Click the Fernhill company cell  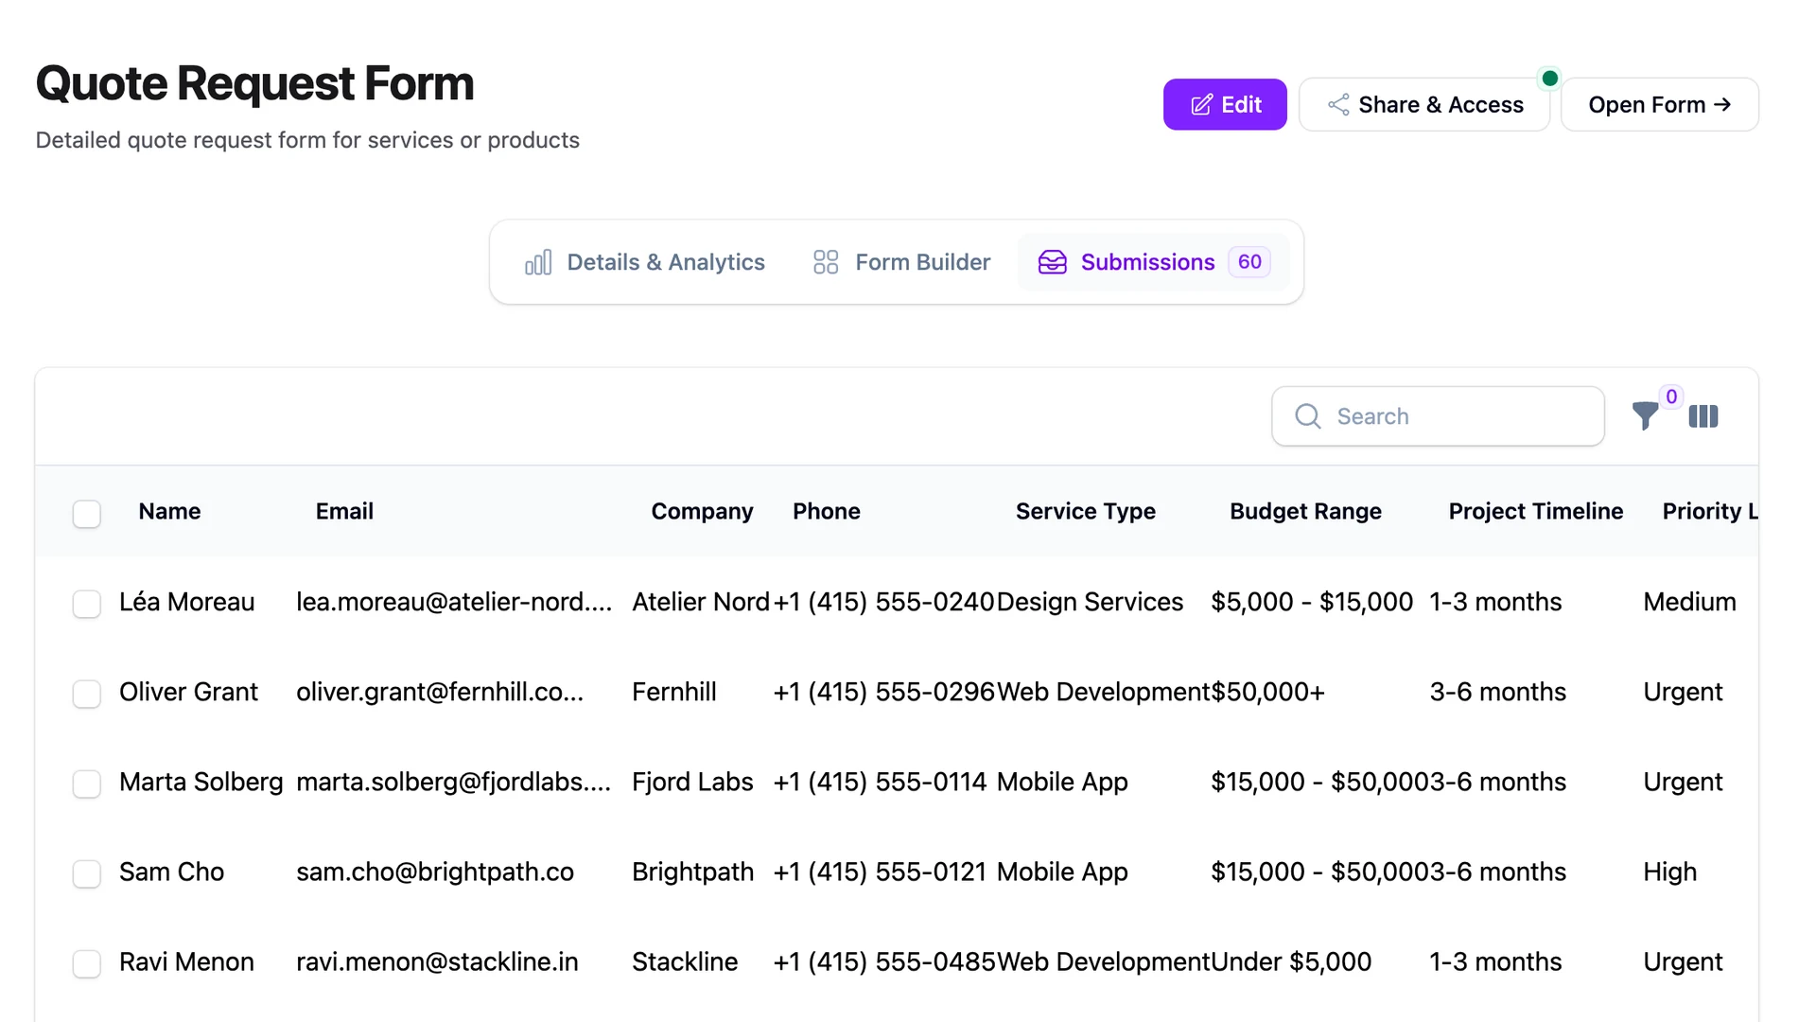pyautogui.click(x=674, y=692)
